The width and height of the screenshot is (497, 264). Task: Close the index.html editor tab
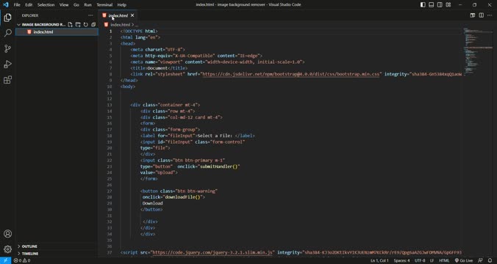pos(132,15)
